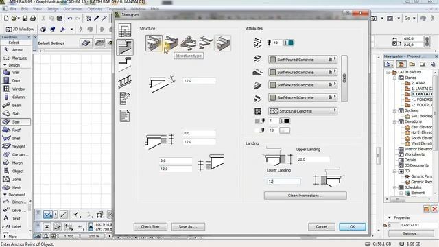Confirm stair settings with OK

(x=353, y=227)
